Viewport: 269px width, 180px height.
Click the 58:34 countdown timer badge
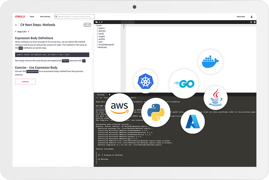pyautogui.click(x=87, y=25)
